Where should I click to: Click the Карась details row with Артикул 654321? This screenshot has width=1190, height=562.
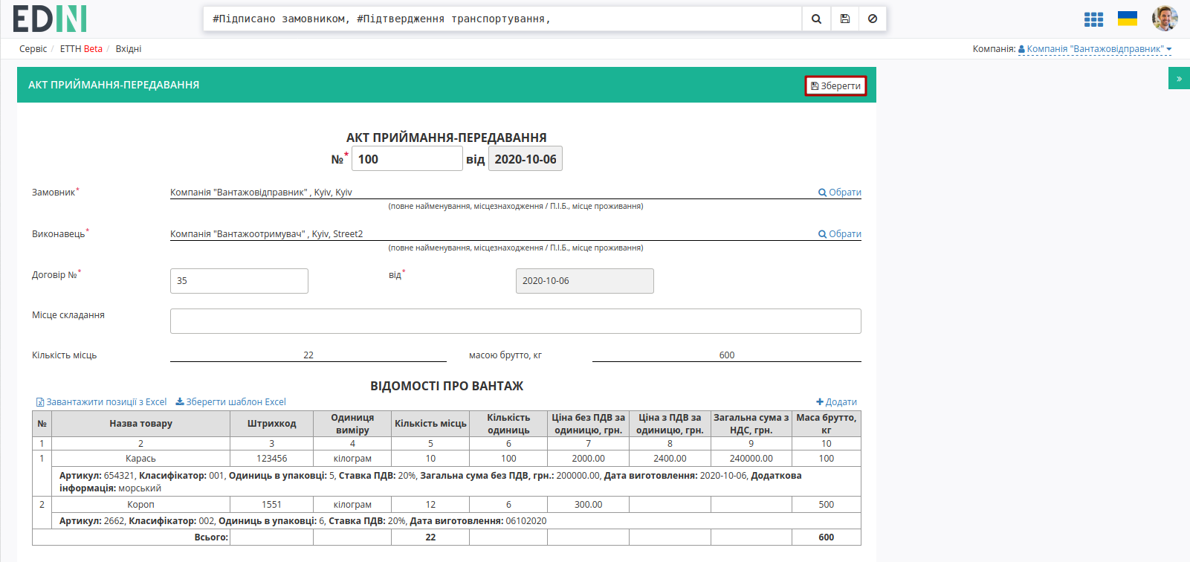pyautogui.click(x=456, y=482)
